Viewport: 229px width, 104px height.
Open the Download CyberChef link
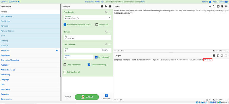(x=10, y=2)
